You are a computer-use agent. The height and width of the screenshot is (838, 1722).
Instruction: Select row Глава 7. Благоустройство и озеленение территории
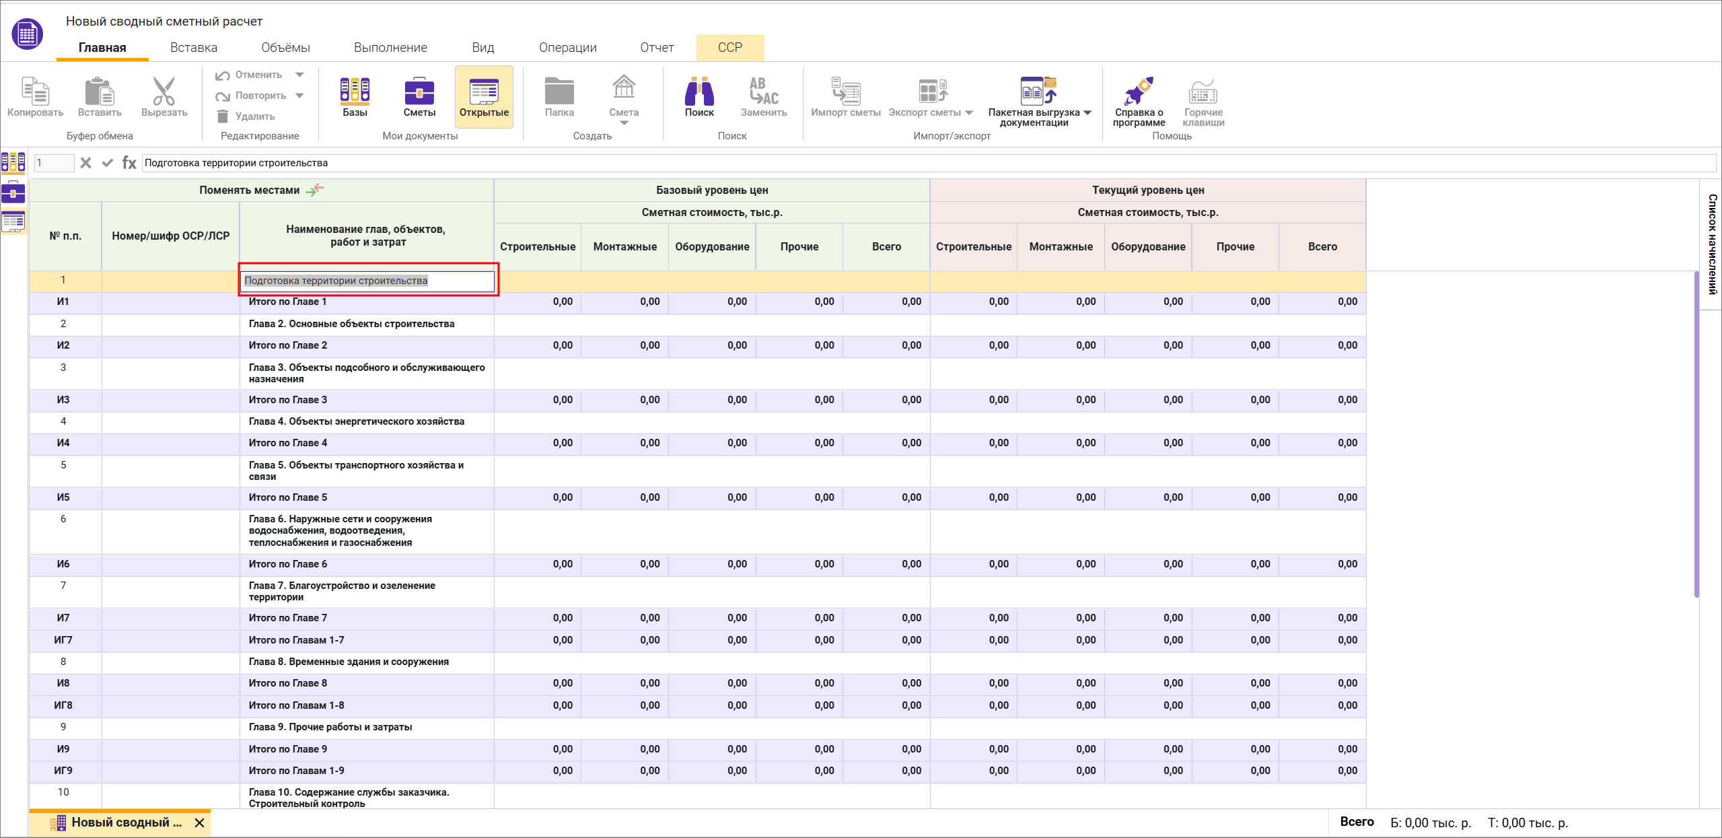pyautogui.click(x=697, y=592)
